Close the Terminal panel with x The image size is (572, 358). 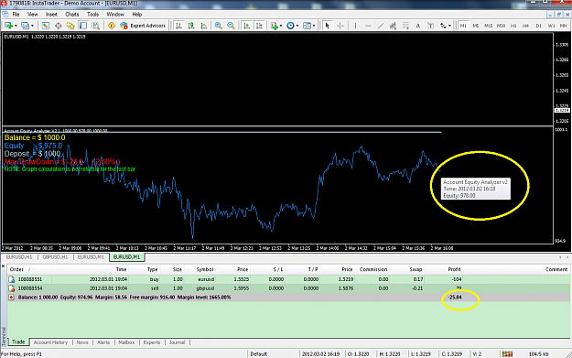tap(4, 266)
